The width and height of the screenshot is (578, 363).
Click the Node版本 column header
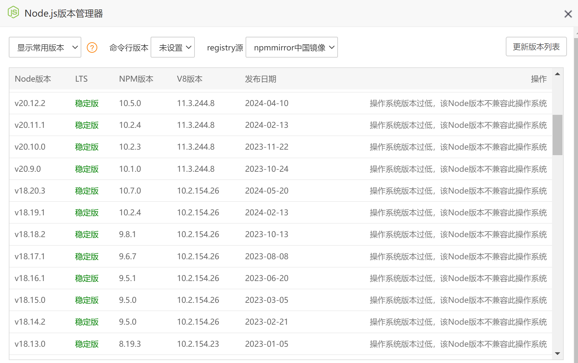pyautogui.click(x=33, y=79)
